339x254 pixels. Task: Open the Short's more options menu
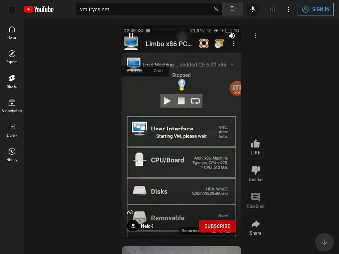tap(256, 36)
